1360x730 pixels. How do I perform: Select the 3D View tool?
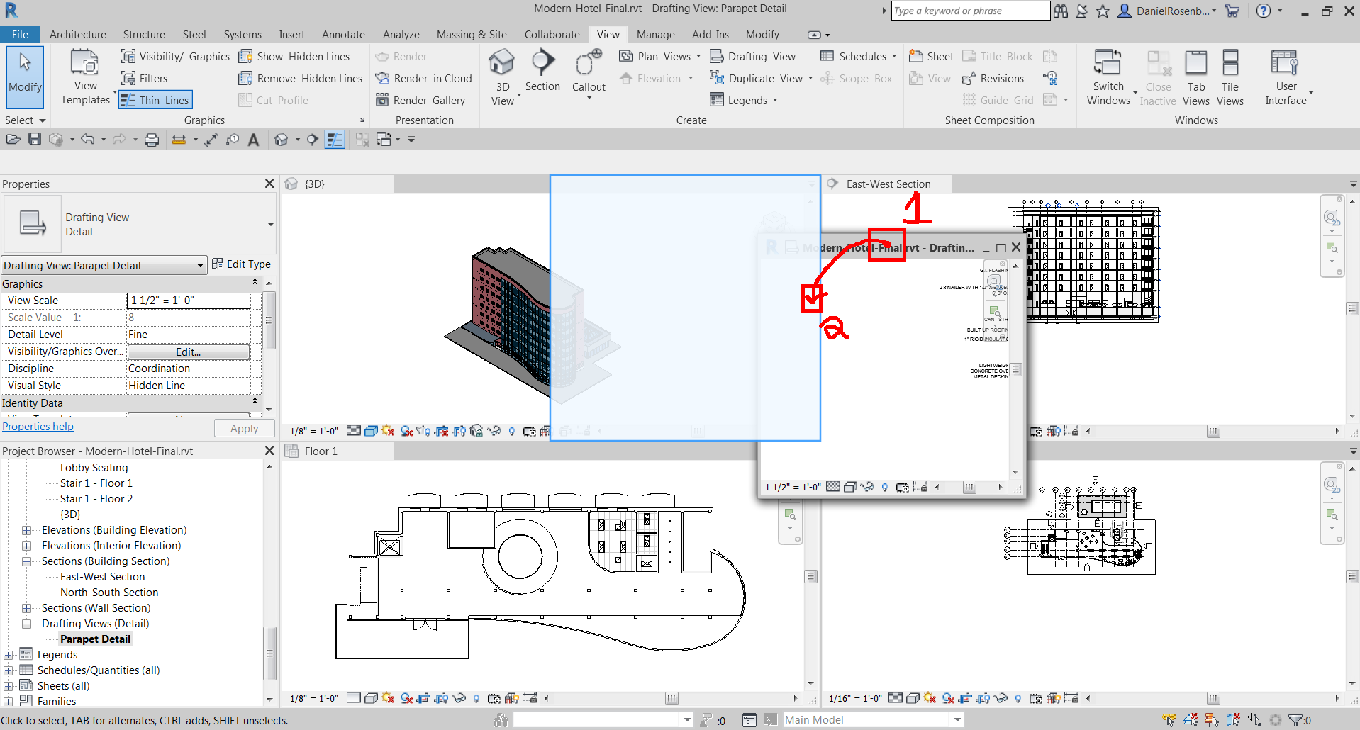pos(503,73)
